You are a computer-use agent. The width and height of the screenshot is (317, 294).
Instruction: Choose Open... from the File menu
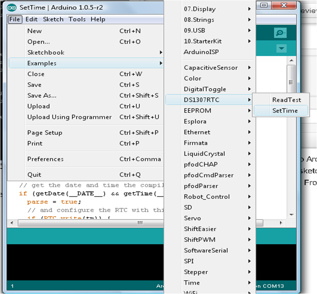pyautogui.click(x=86, y=42)
